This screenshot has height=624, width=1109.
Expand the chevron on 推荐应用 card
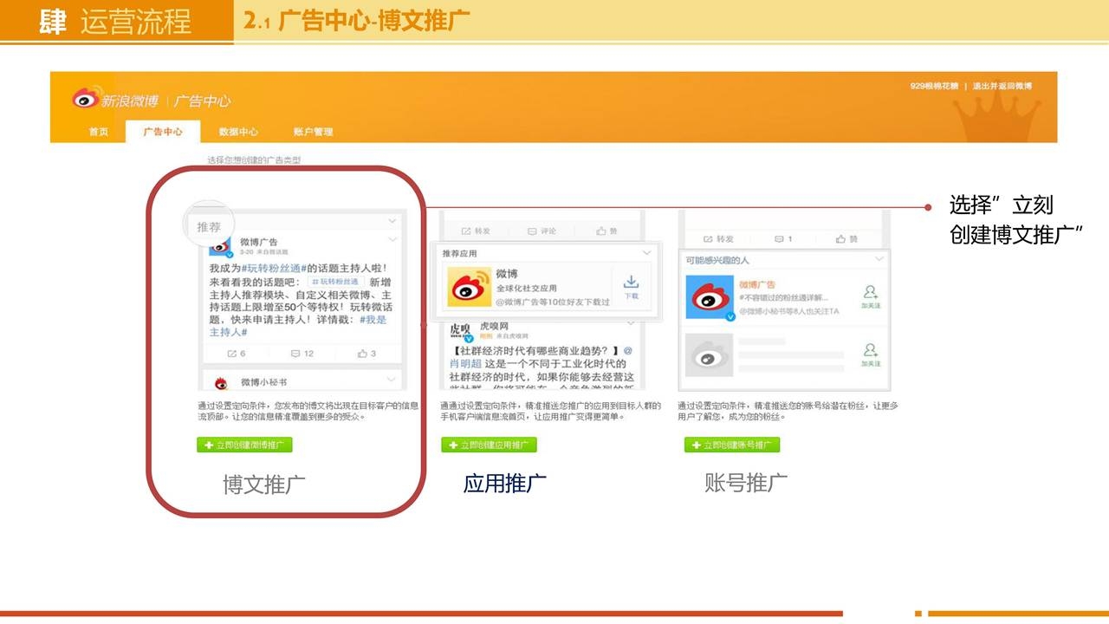pos(645,253)
